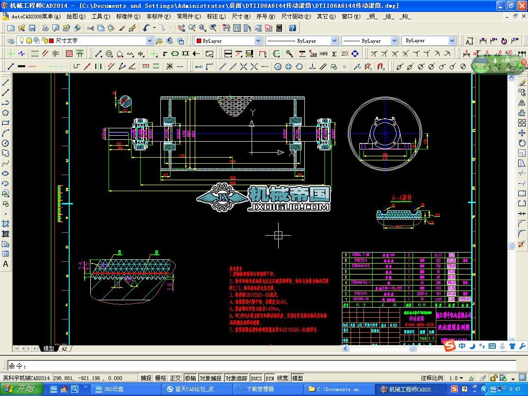
Task: Open the 标准件(S) menu
Action: [128, 16]
